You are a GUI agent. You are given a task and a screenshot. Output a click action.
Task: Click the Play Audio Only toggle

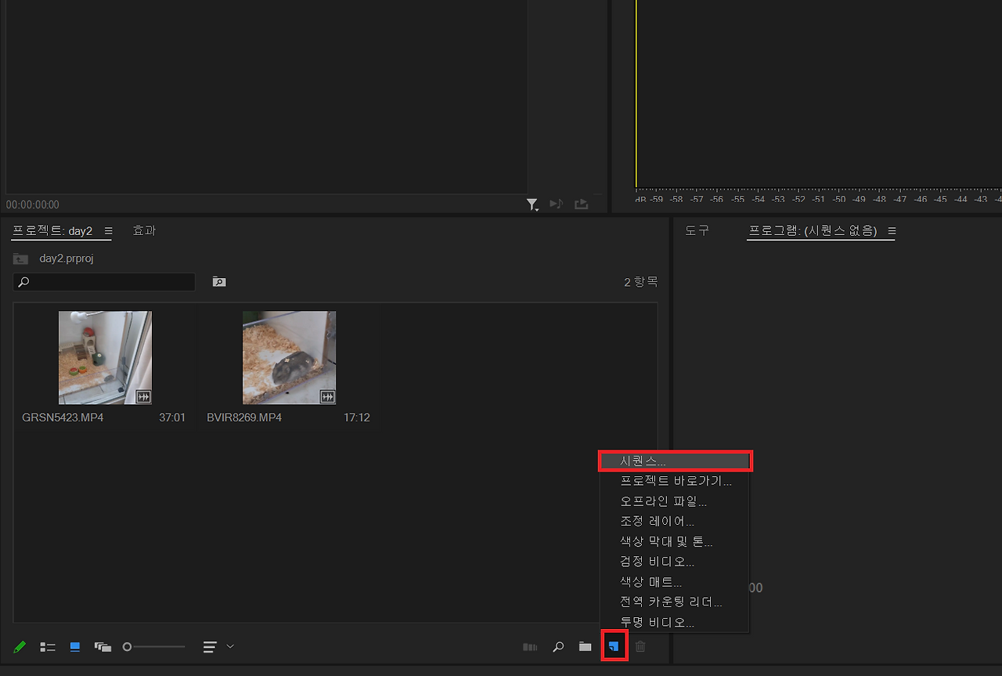(556, 204)
